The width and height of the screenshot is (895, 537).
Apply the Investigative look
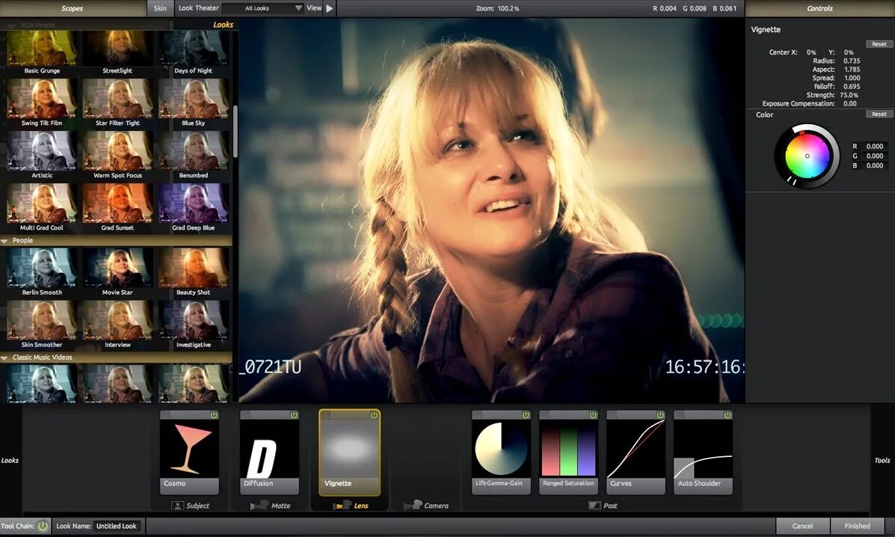pos(194,325)
